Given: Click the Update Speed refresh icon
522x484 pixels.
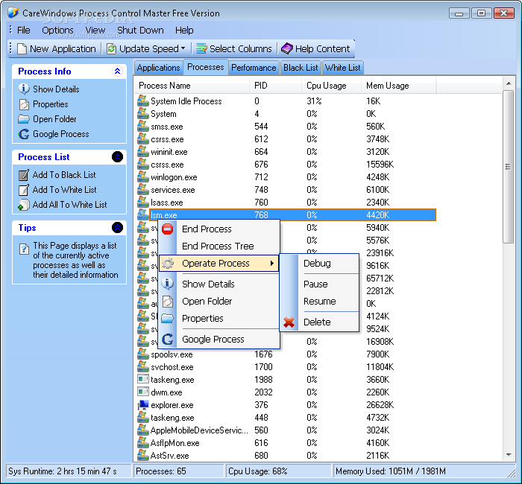Looking at the screenshot, I should [111, 48].
